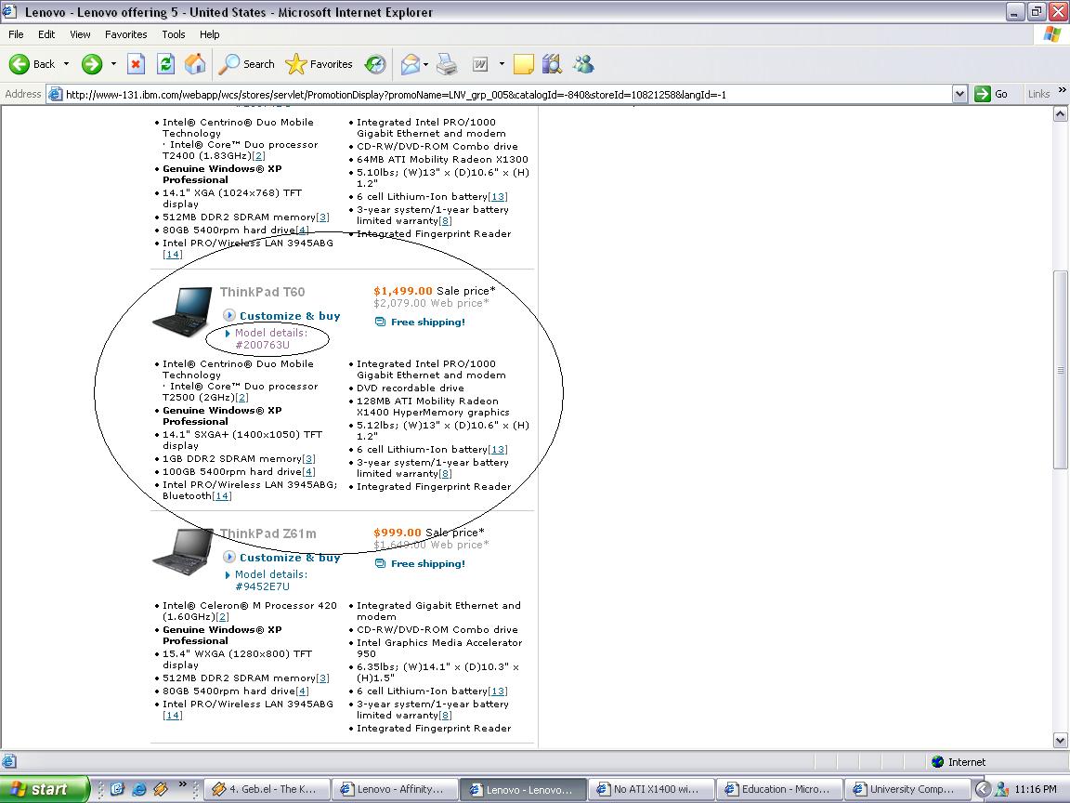
Task: Switch to taskbar Education - Micro window
Action: [x=778, y=789]
